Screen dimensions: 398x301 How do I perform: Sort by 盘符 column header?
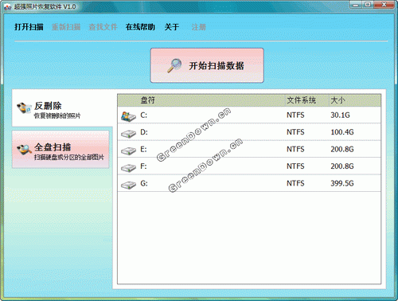coord(148,100)
